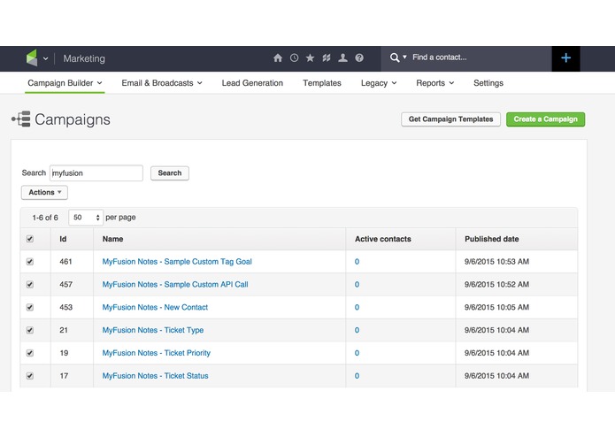Uncheck the campaign 453 row checkbox
615x437 pixels.
(30, 307)
